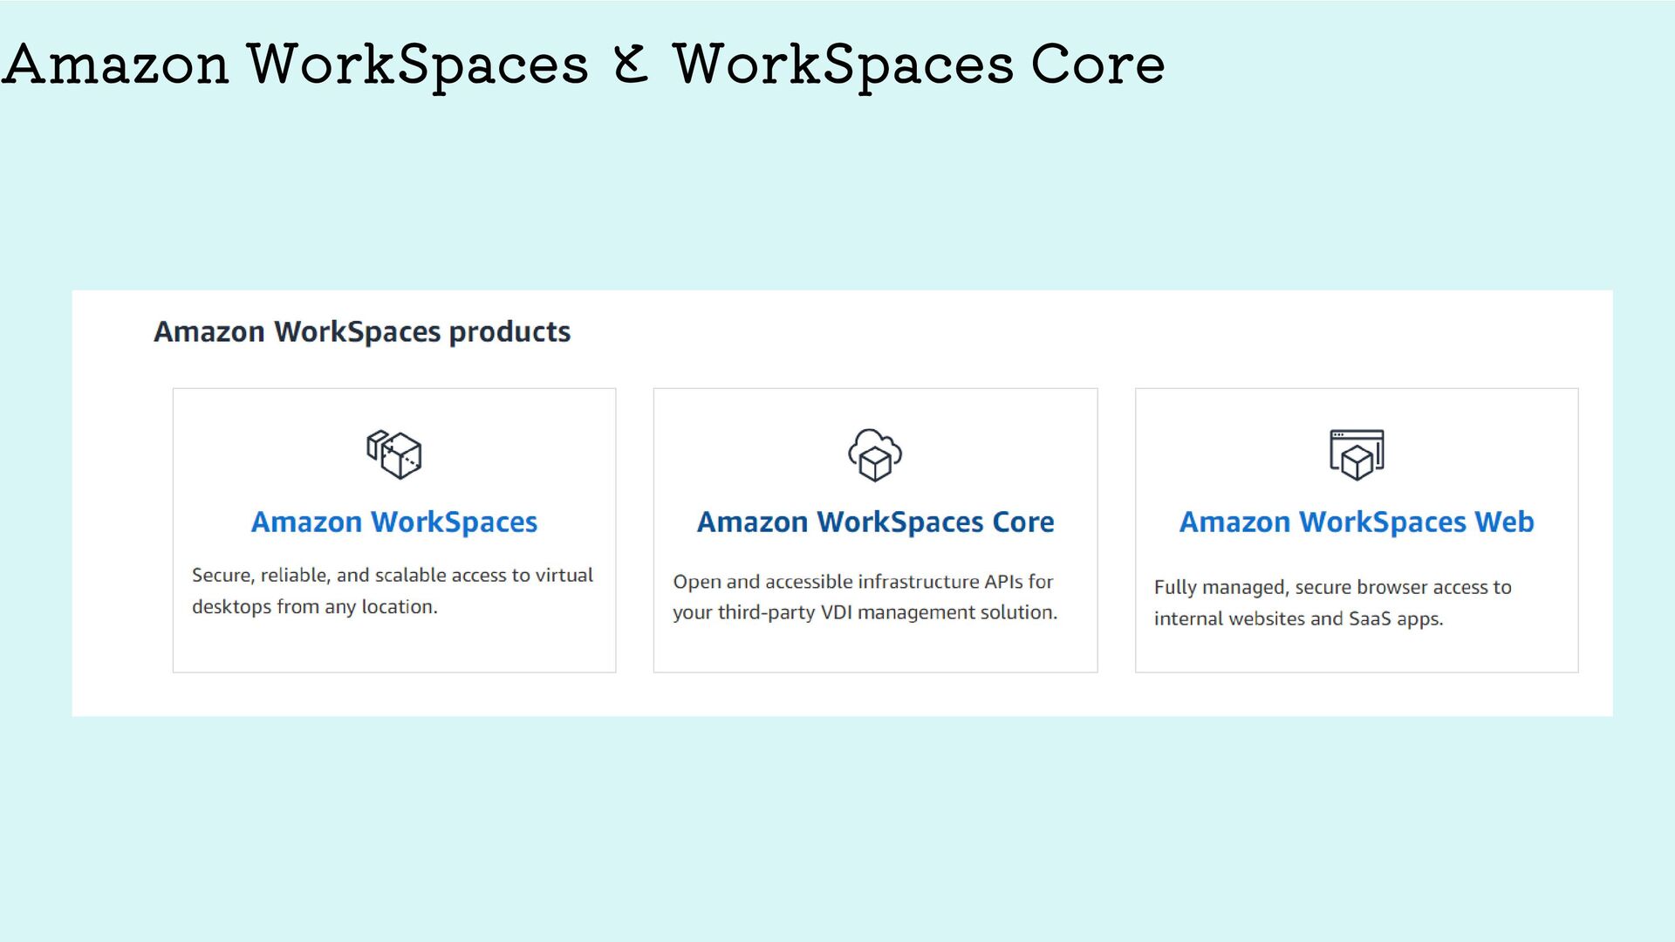Click text 'your third-party VDI management solution.'
This screenshot has height=942, width=1675.
(x=865, y=613)
